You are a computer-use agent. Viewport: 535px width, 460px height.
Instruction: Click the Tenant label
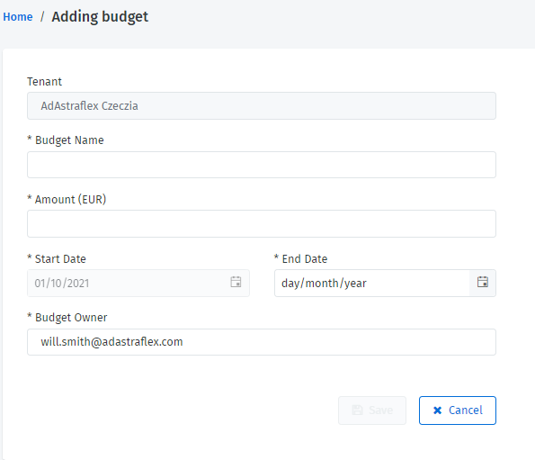(x=44, y=82)
